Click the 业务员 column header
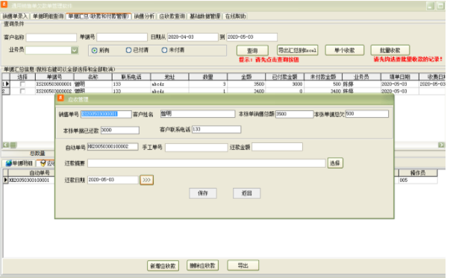This screenshot has height=278, width=450. 361,77
